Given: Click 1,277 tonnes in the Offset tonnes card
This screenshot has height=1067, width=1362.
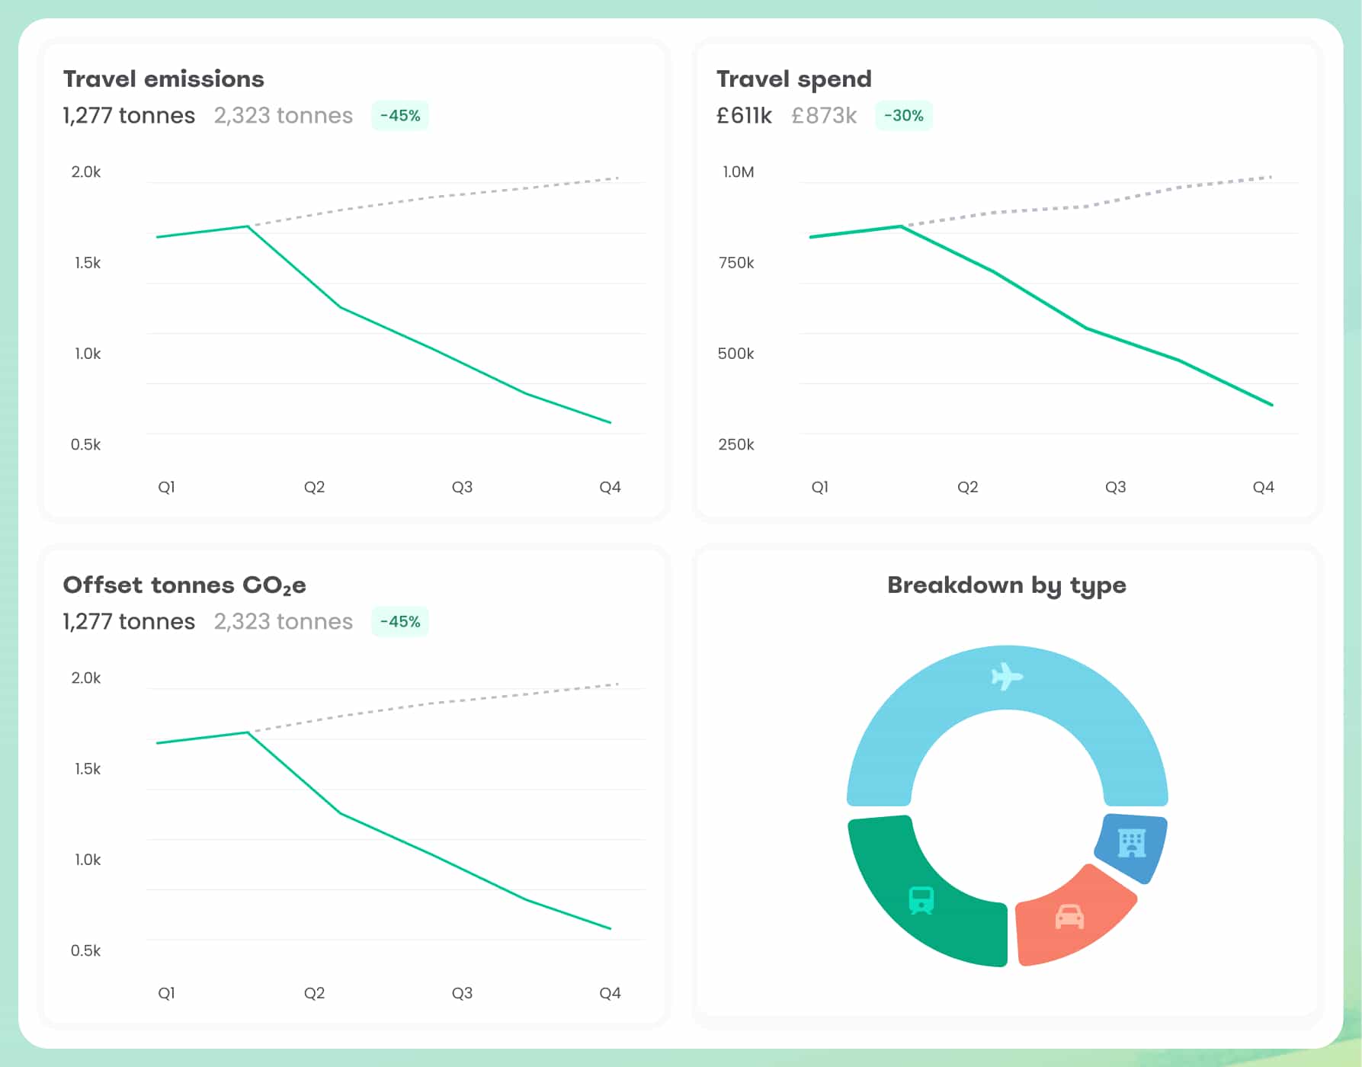Looking at the screenshot, I should coord(129,622).
